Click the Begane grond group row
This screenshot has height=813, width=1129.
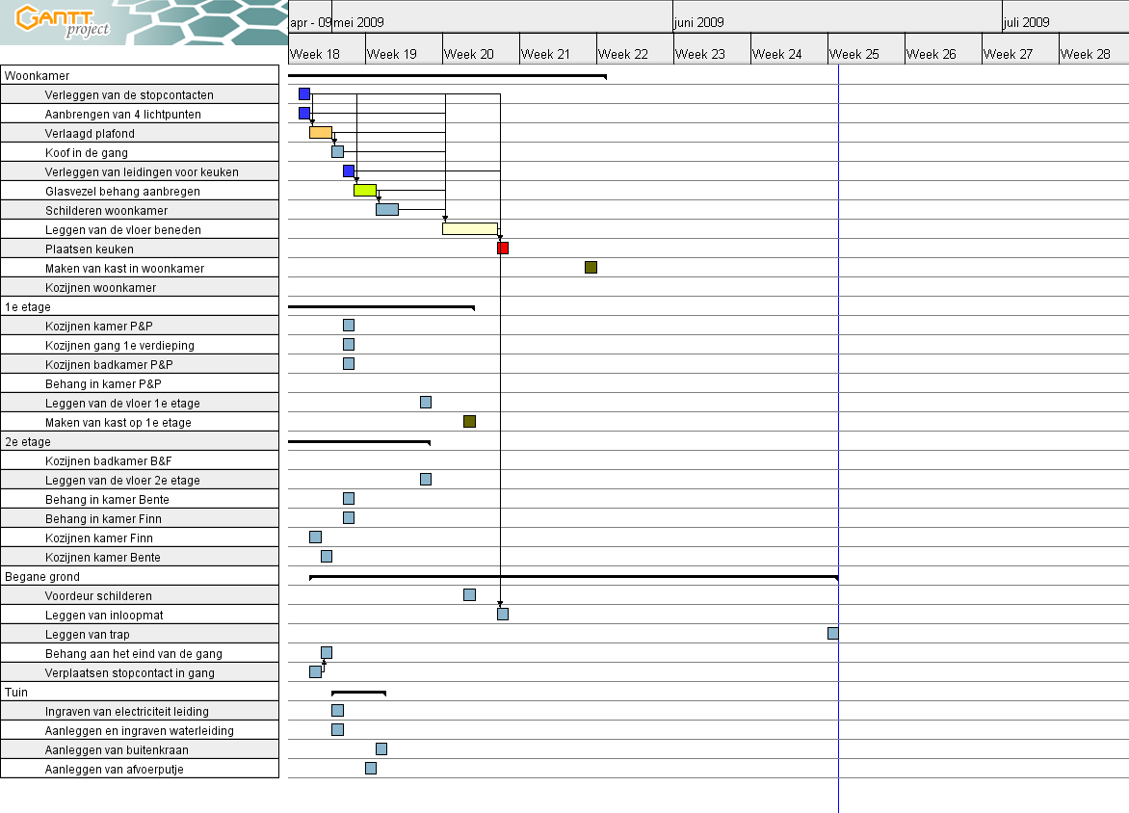click(x=140, y=576)
